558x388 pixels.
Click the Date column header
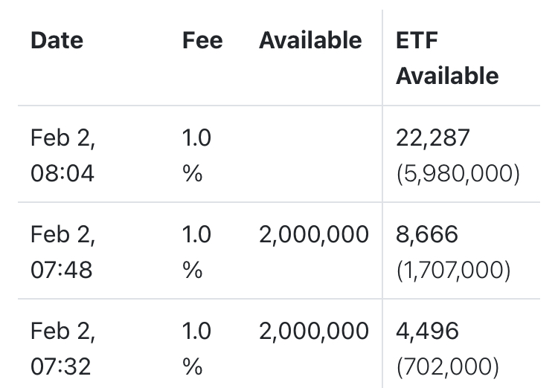click(x=57, y=40)
